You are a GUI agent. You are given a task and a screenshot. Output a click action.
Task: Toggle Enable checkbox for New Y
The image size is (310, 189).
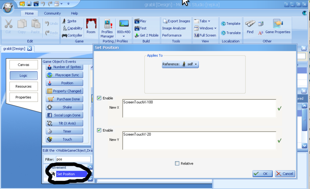pyautogui.click(x=99, y=130)
